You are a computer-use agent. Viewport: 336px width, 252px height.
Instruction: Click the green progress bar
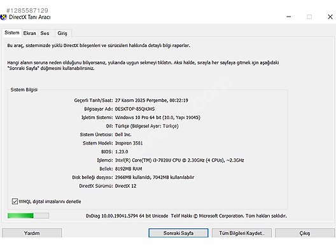click(x=28, y=216)
